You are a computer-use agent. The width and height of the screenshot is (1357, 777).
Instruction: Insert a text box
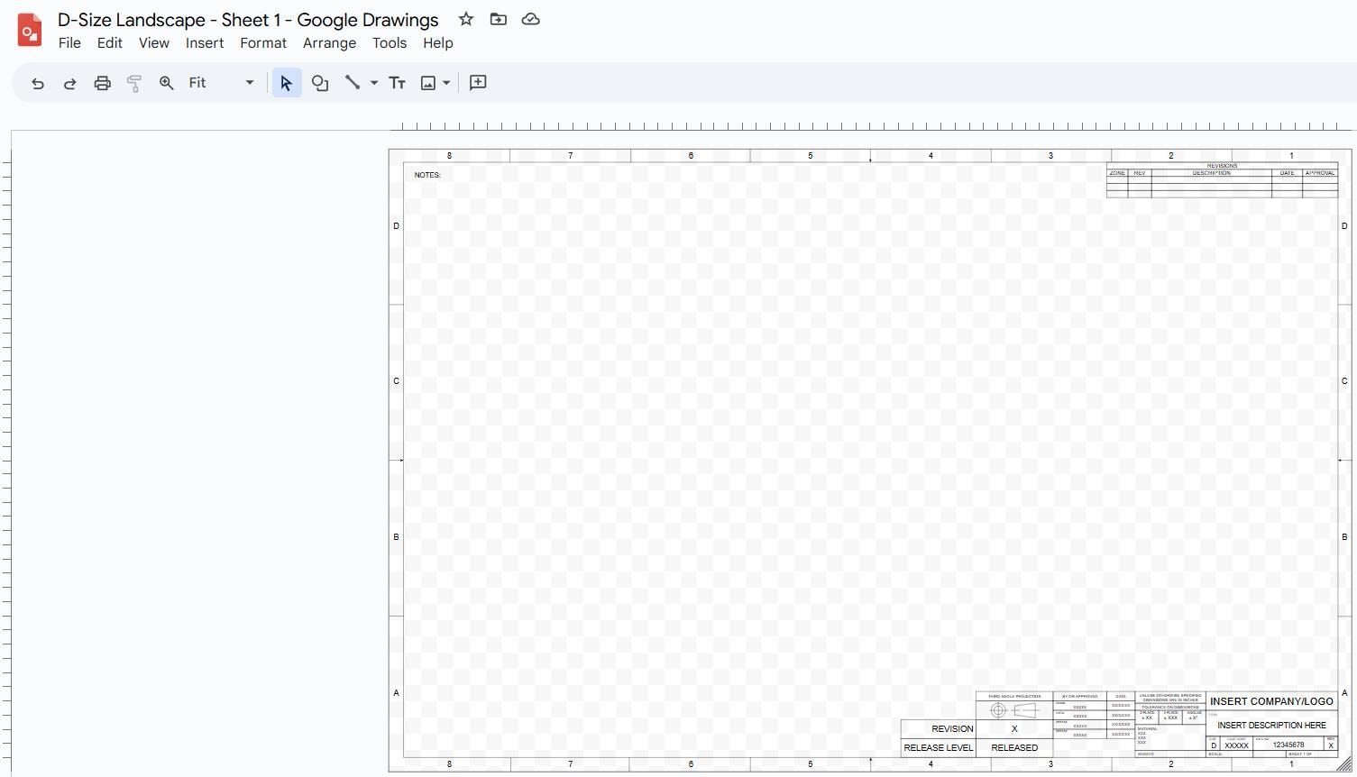[397, 83]
